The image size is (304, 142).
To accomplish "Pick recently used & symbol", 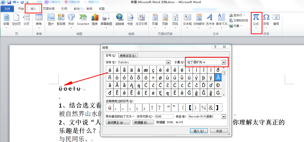I will tap(211, 108).
